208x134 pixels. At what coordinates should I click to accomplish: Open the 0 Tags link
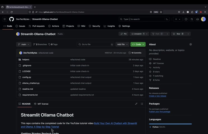point(53,44)
